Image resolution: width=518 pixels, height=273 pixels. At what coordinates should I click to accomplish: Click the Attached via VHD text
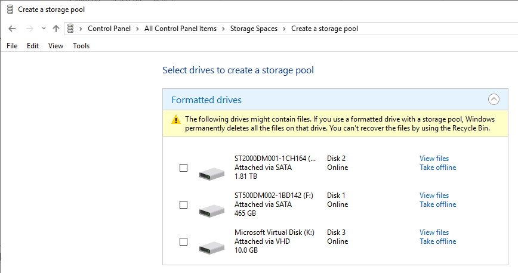pos(263,241)
